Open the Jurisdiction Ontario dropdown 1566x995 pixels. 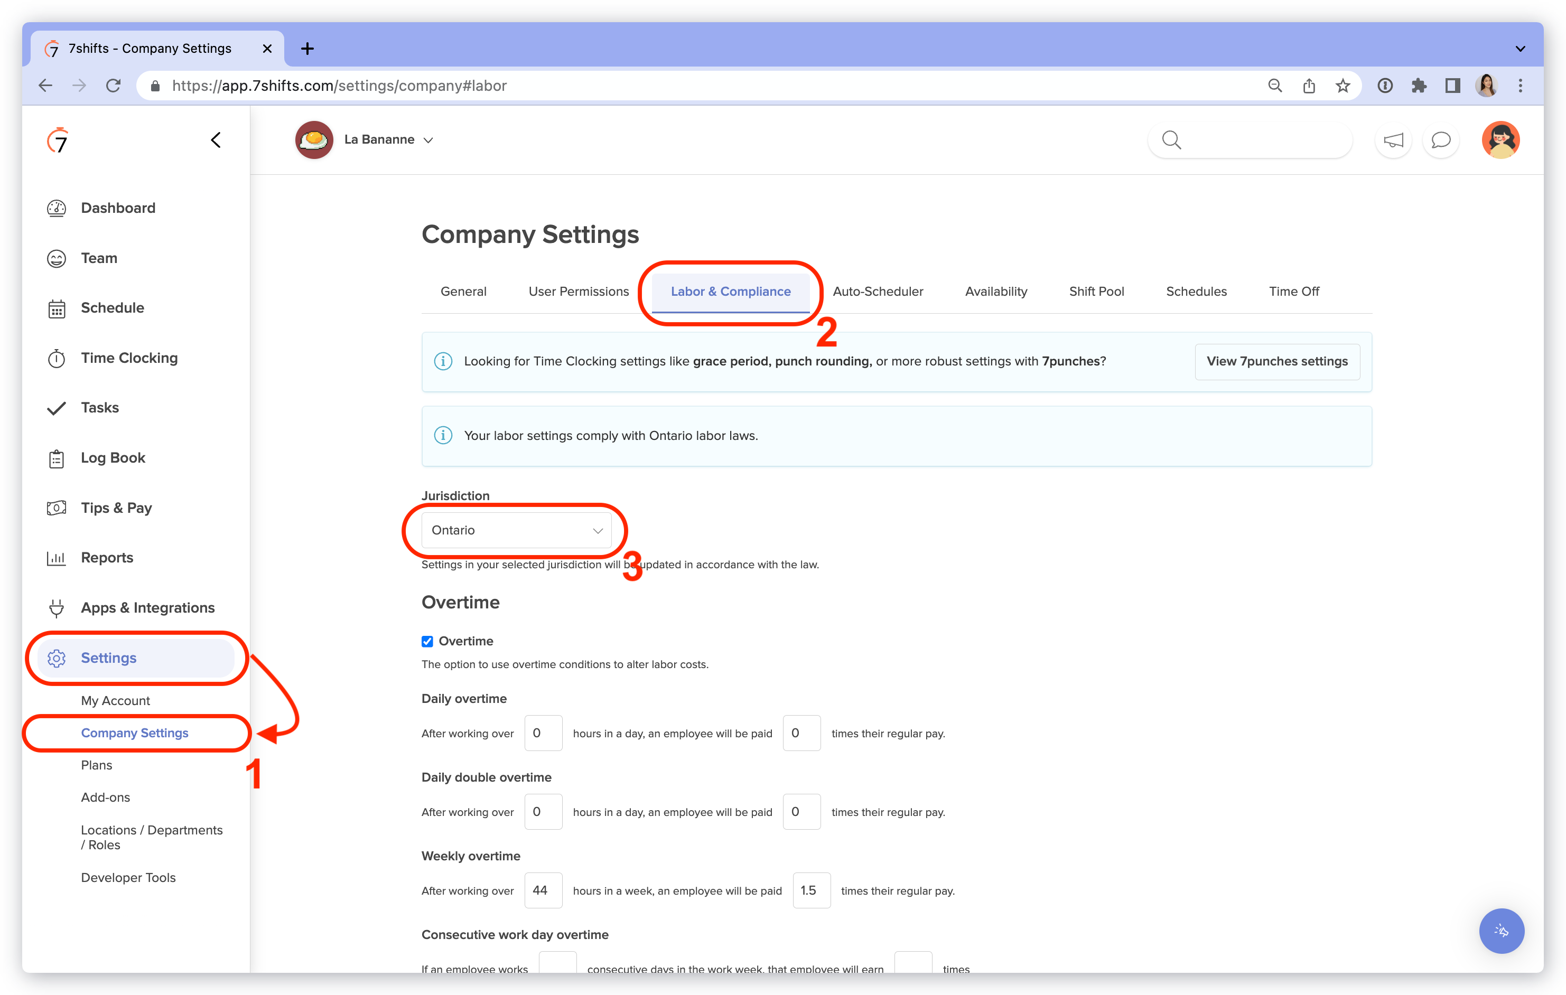517,530
